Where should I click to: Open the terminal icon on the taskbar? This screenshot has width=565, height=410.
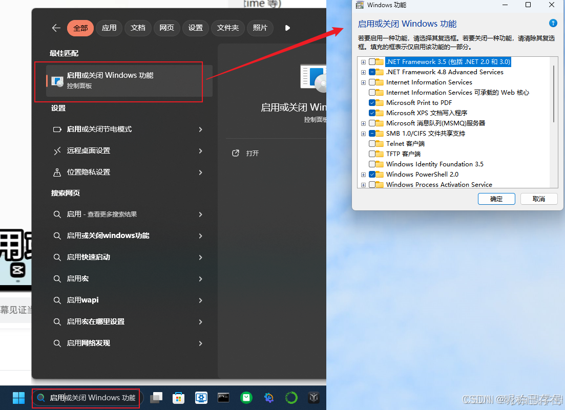click(x=223, y=397)
